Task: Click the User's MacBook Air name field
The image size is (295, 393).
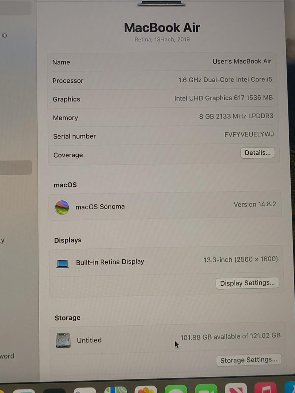Action: coord(242,61)
